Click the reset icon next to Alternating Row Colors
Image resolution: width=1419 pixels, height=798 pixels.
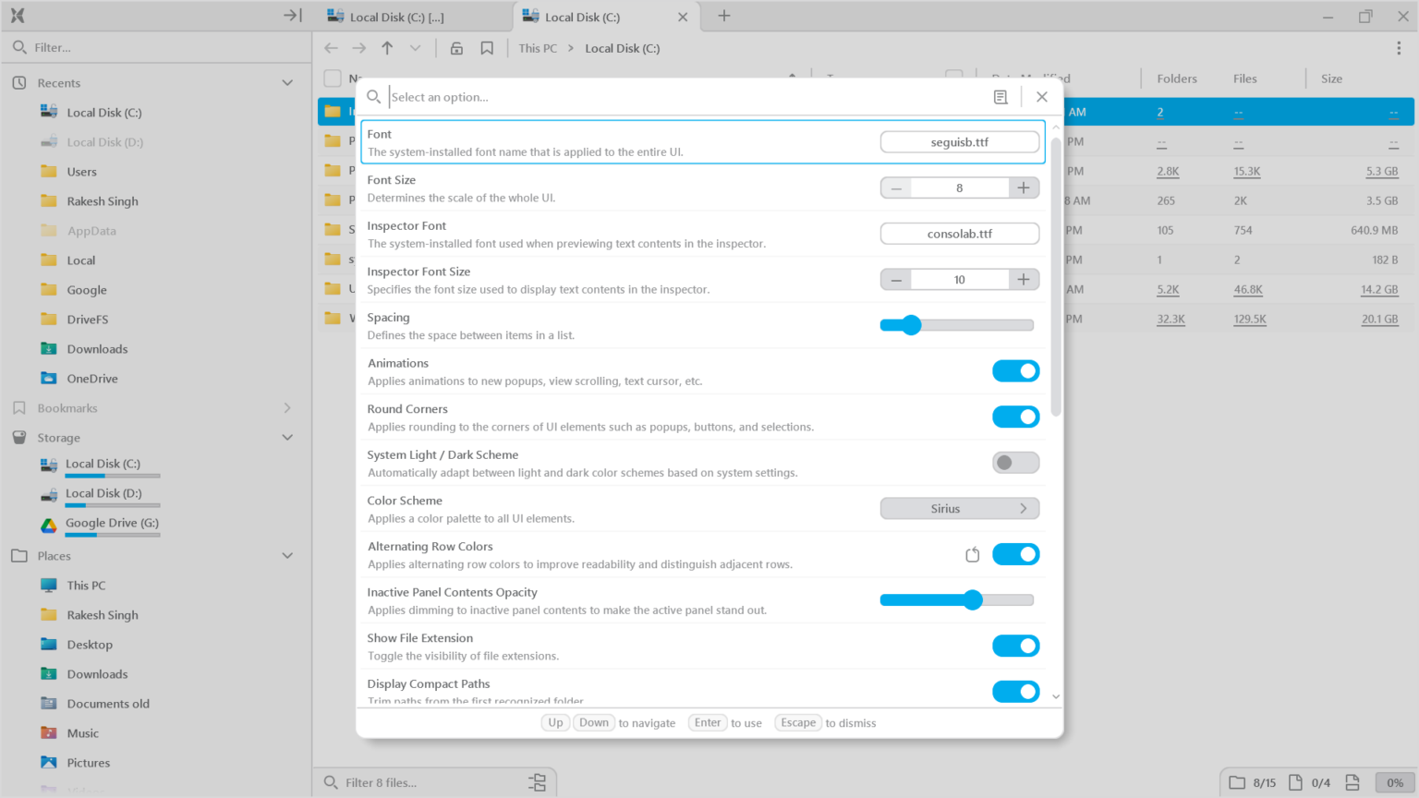coord(972,553)
